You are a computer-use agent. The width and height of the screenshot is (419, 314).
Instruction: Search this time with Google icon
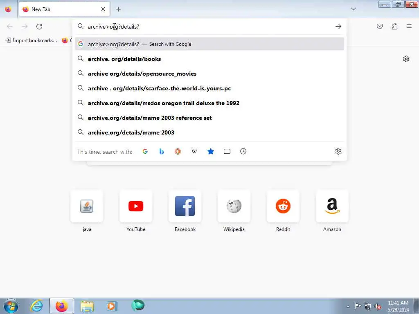point(145,151)
